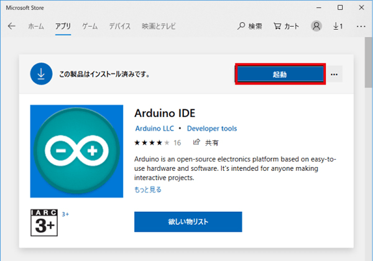373x261 pixels.
Task: Click the Arduino IDE logo image
Action: click(76, 151)
